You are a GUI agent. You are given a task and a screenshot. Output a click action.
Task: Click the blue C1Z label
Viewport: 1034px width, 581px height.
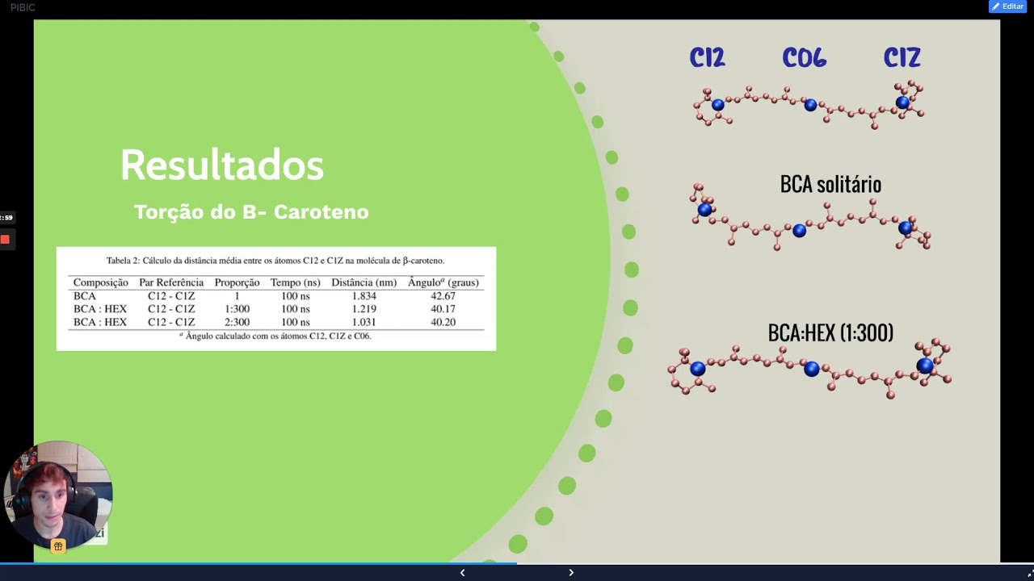(x=902, y=58)
